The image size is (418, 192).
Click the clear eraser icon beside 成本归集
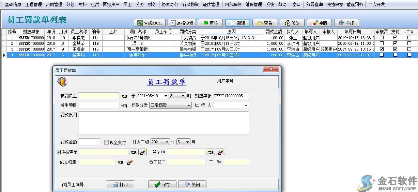[129, 162]
